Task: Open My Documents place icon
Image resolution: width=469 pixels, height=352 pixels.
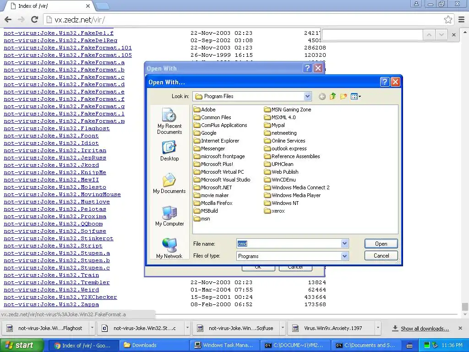Action: [x=169, y=183]
